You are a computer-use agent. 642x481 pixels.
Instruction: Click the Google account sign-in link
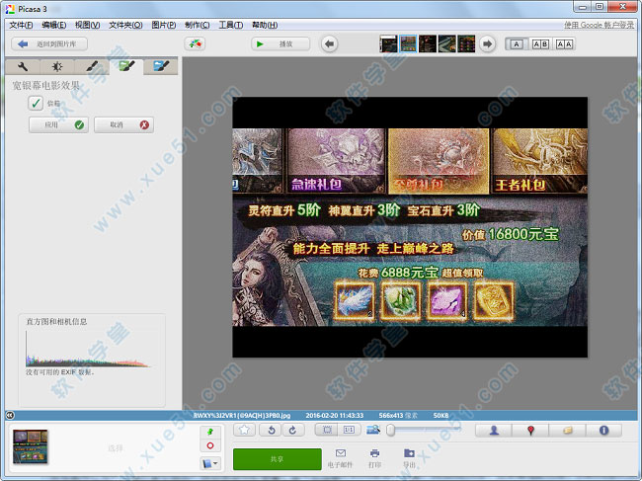[599, 25]
